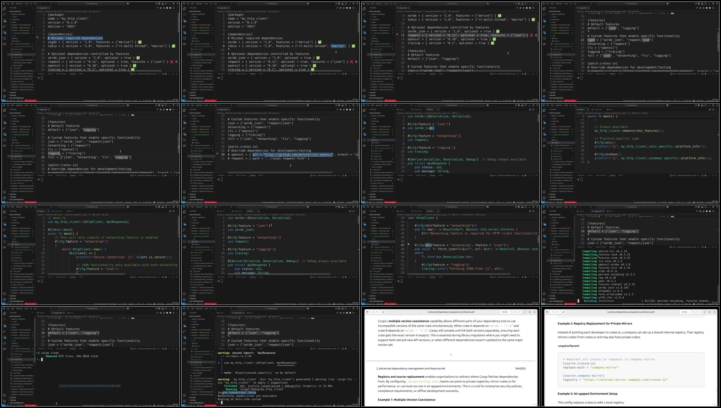Open View menu in frame highlighting reqwest line 13
This screenshot has width=721, height=408.
point(386,4)
